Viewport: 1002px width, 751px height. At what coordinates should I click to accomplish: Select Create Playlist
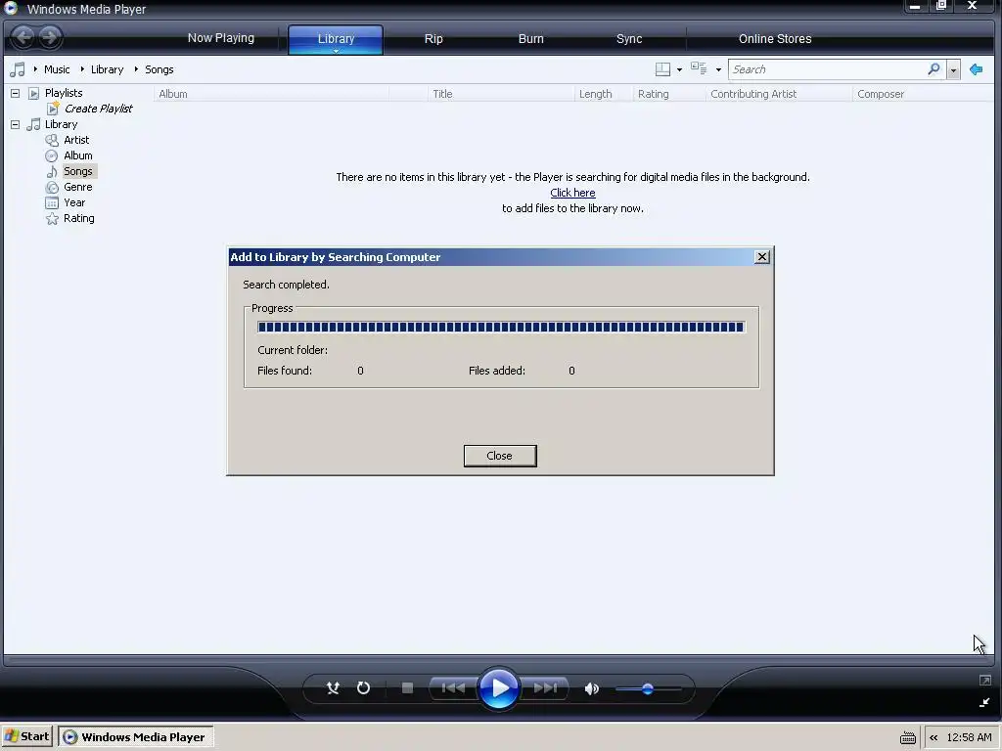pyautogui.click(x=98, y=109)
